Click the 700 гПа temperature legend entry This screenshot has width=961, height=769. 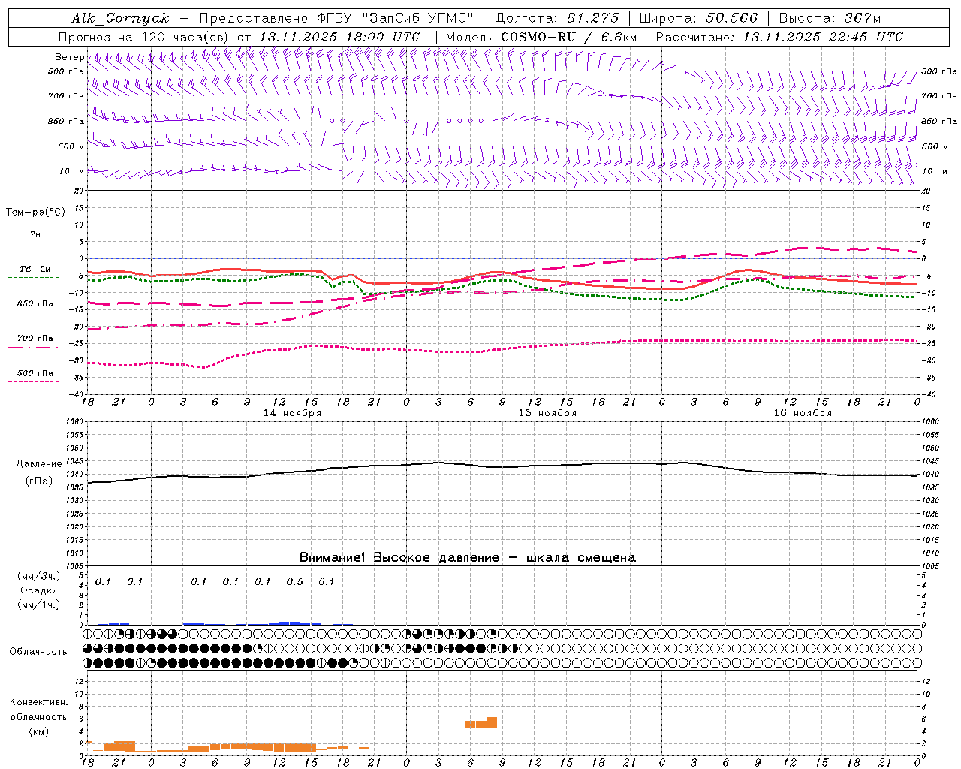click(35, 339)
